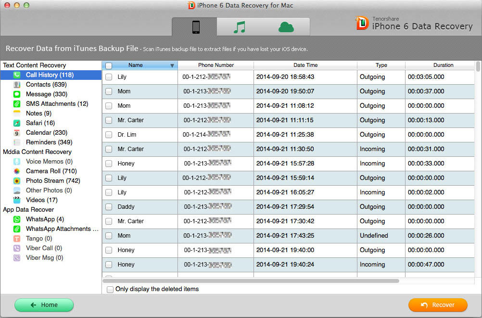Click the WhatsApp icon in App Data

pyautogui.click(x=17, y=219)
